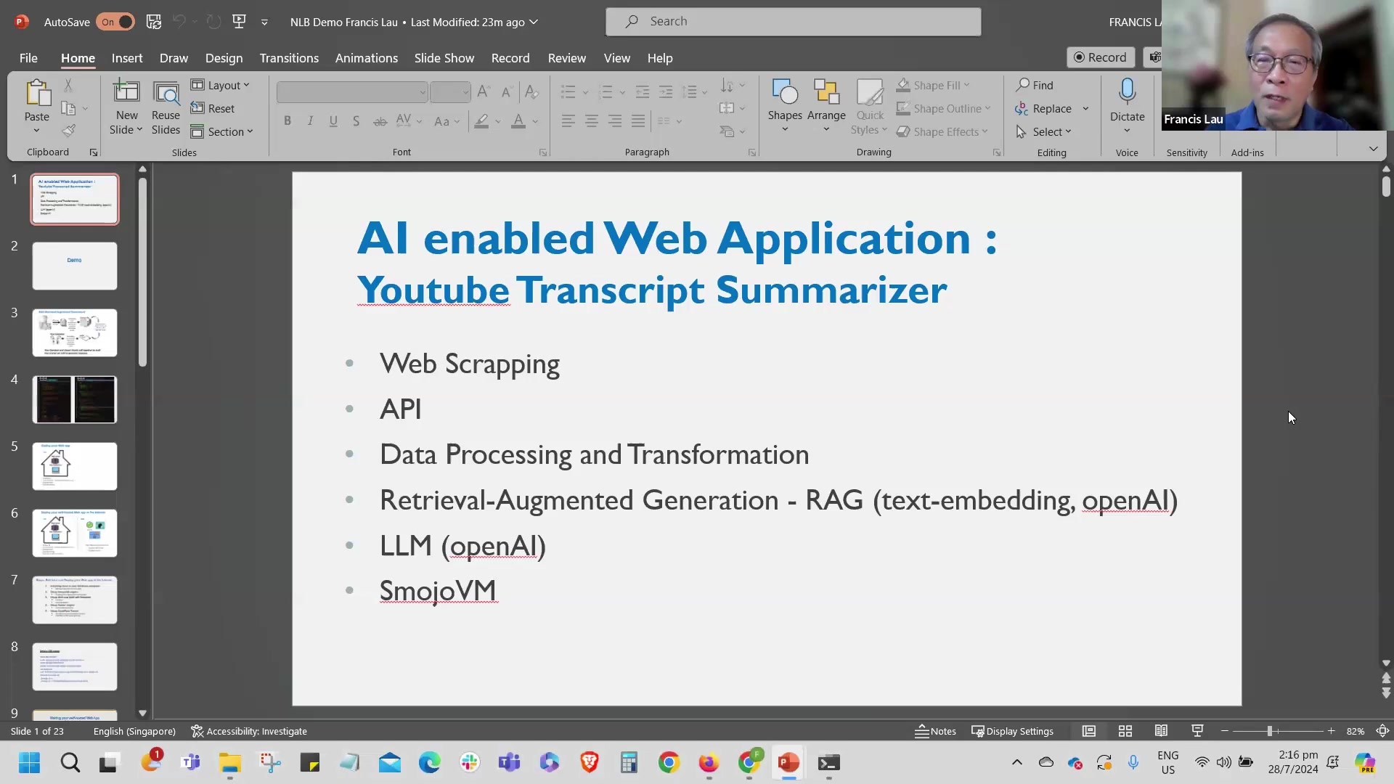1394x784 pixels.
Task: Toggle Bold formatting
Action: point(288,121)
